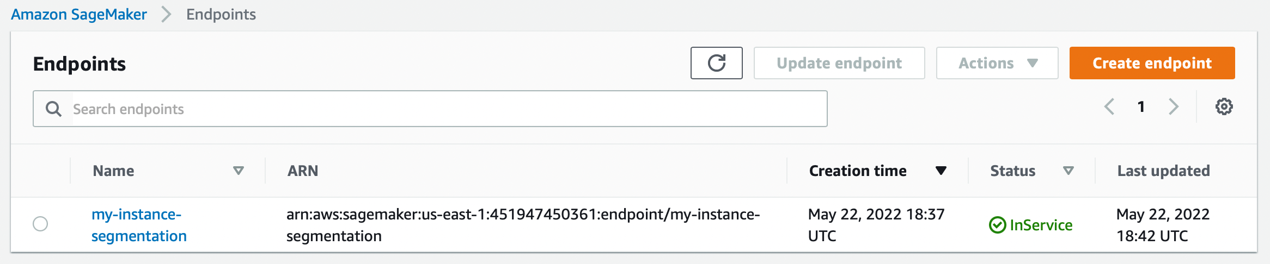Select page number 1 in pagination
The height and width of the screenshot is (264, 1270).
click(1141, 106)
